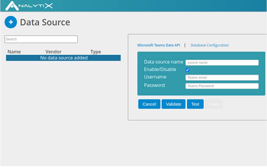This screenshot has width=267, height=167.
Task: Sort by the Name column header
Action: tap(14, 52)
